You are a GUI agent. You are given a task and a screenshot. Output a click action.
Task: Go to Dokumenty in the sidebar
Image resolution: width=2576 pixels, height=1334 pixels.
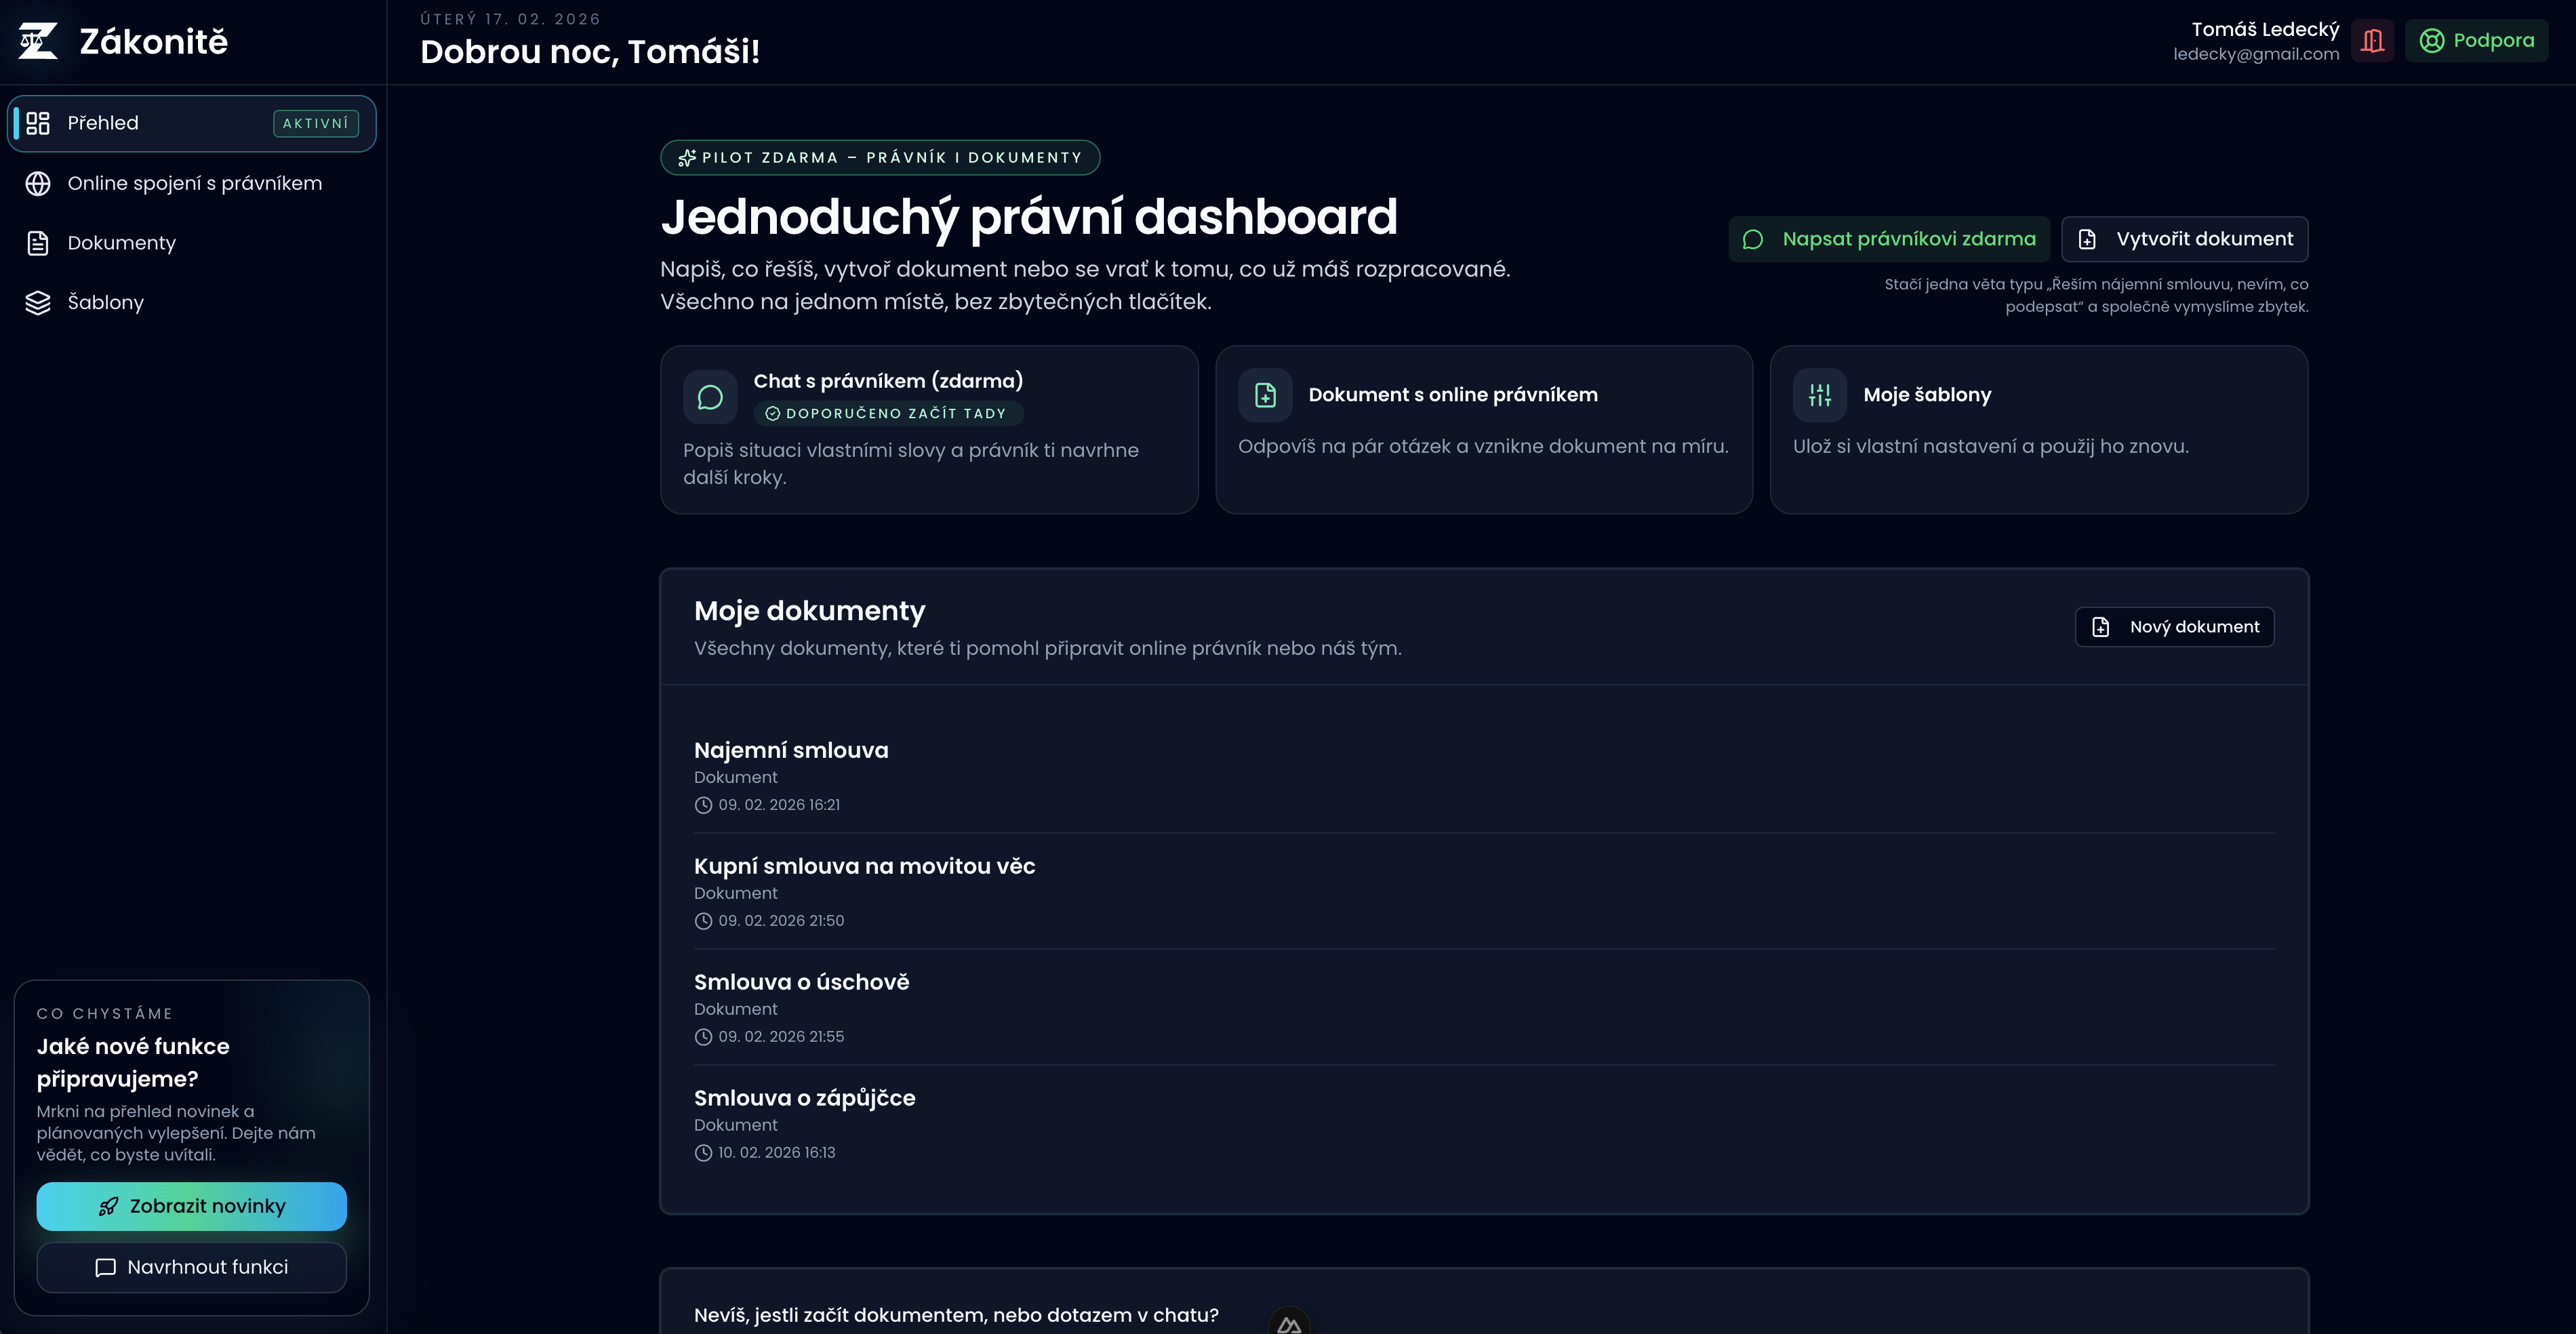click(x=122, y=243)
